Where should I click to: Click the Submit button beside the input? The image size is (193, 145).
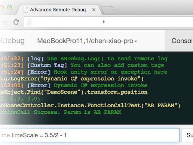pos(187,135)
